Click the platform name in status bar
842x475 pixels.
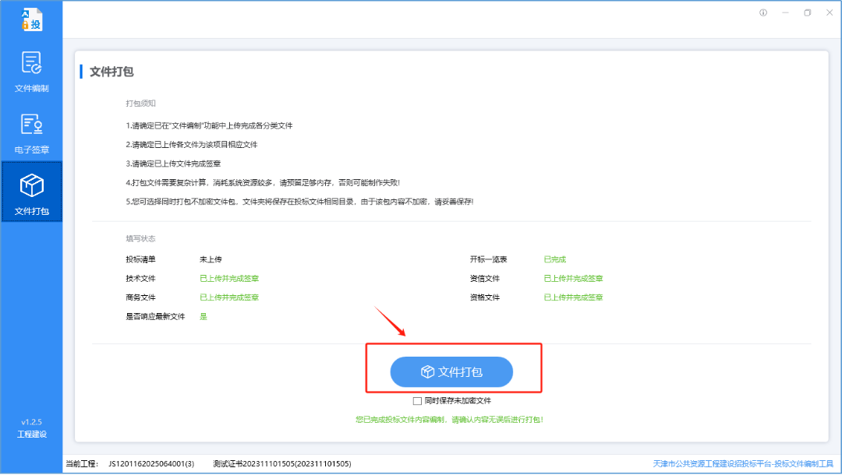[x=743, y=464]
